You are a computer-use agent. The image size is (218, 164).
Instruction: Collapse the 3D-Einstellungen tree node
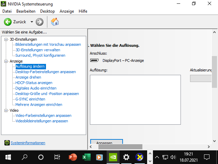click(x=6, y=40)
